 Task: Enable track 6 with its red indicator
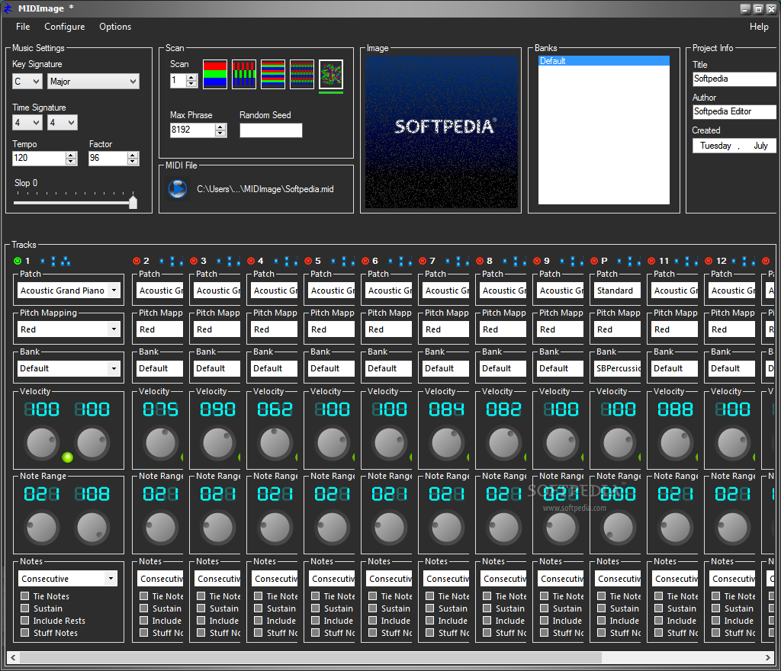tap(365, 261)
